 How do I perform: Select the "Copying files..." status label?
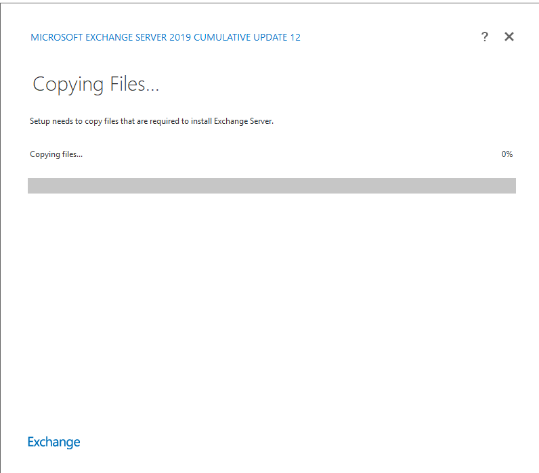[56, 154]
